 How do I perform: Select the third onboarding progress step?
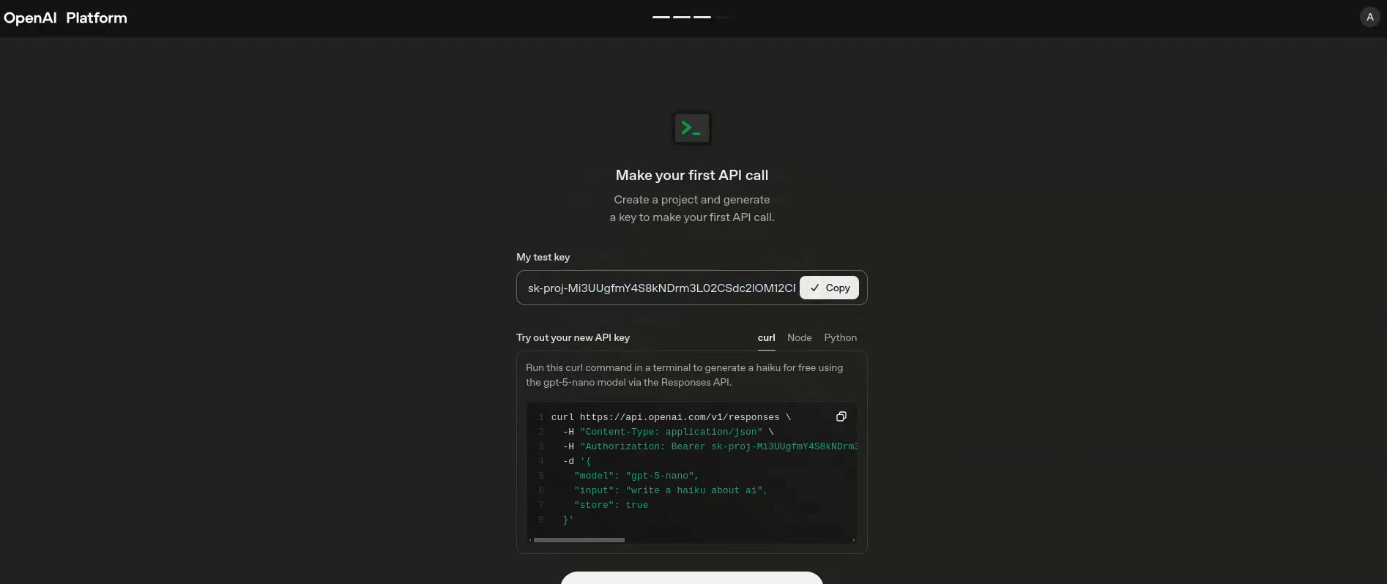702,17
